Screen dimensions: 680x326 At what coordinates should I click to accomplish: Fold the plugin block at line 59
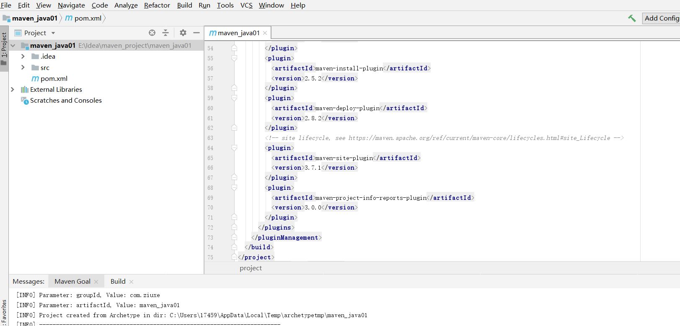[234, 98]
